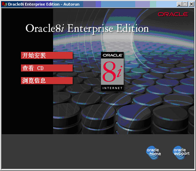Open the oracle support globe icon
The image size is (196, 171).
181,152
